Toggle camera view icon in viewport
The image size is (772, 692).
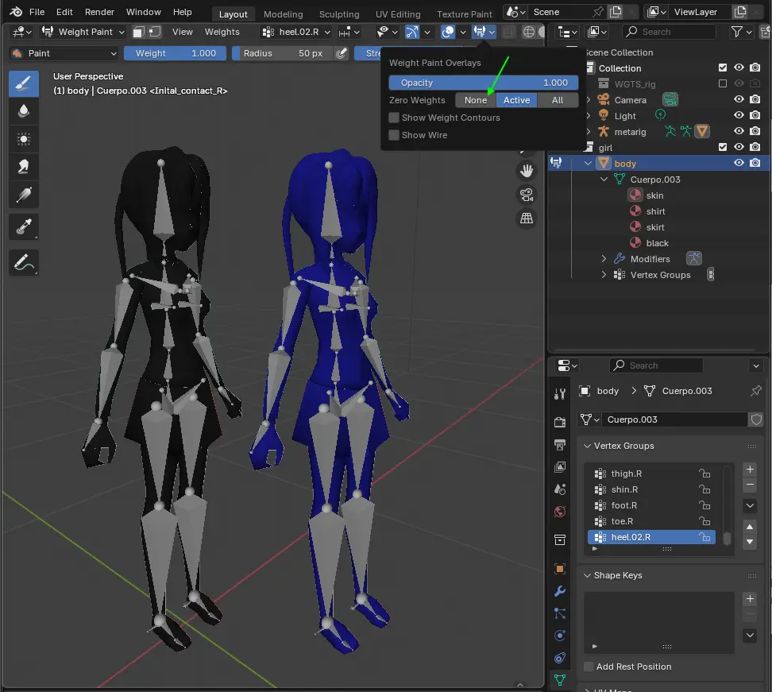(x=526, y=195)
